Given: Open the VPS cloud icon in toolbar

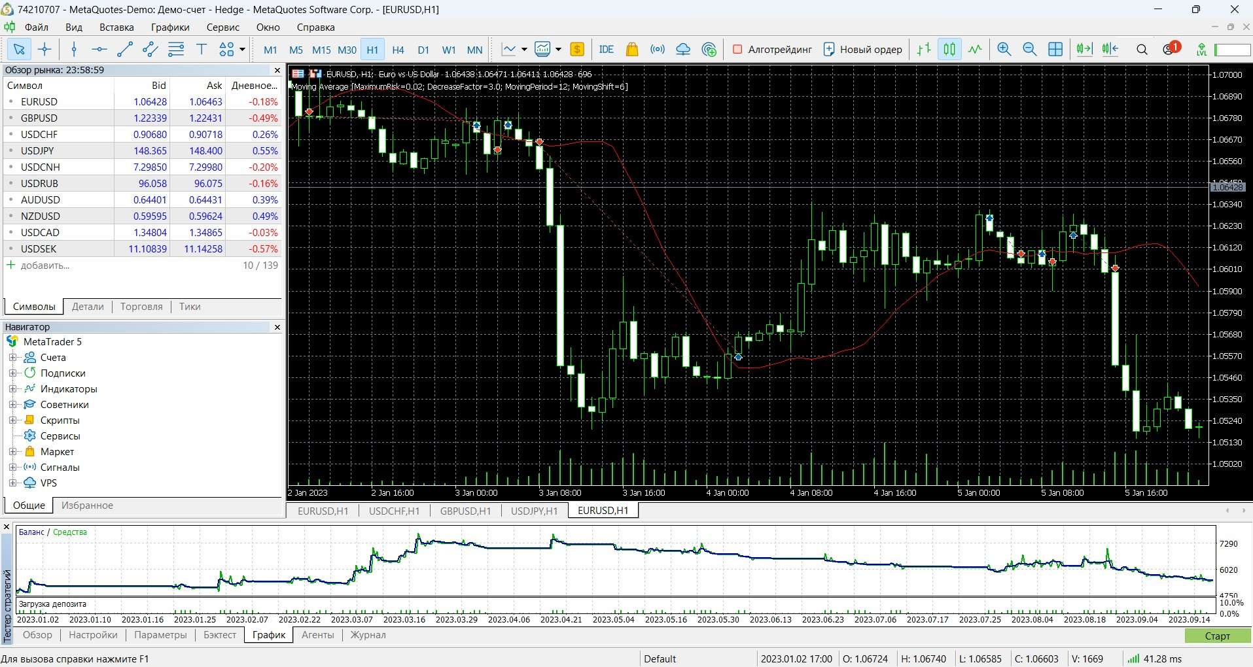Looking at the screenshot, I should pos(683,49).
